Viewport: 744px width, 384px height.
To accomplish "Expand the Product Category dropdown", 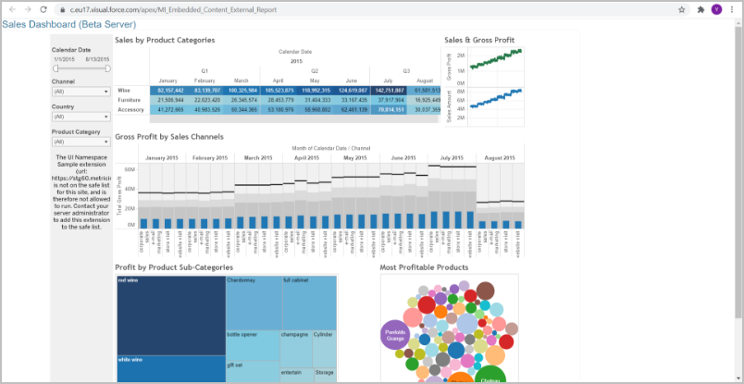I will click(81, 142).
